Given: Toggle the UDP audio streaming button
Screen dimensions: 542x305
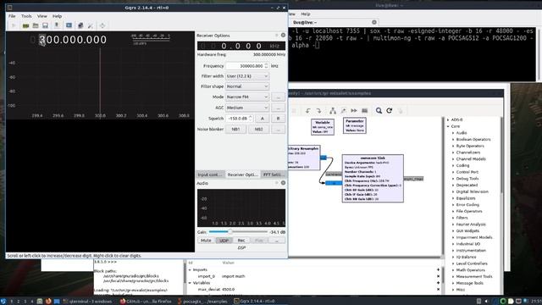Looking at the screenshot, I should pos(224,241).
